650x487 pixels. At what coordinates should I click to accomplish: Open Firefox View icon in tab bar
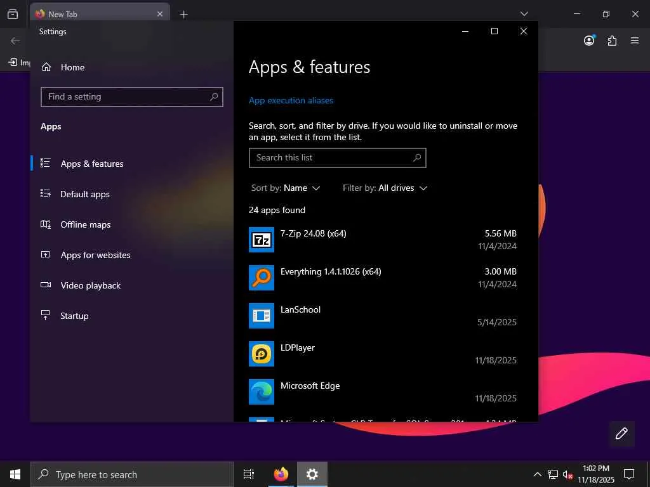pyautogui.click(x=13, y=14)
